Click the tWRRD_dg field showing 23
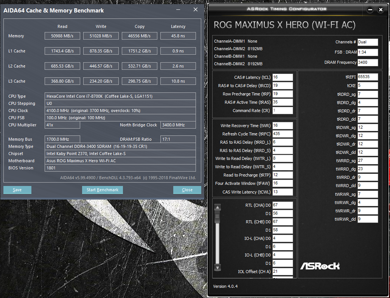 coord(368,169)
